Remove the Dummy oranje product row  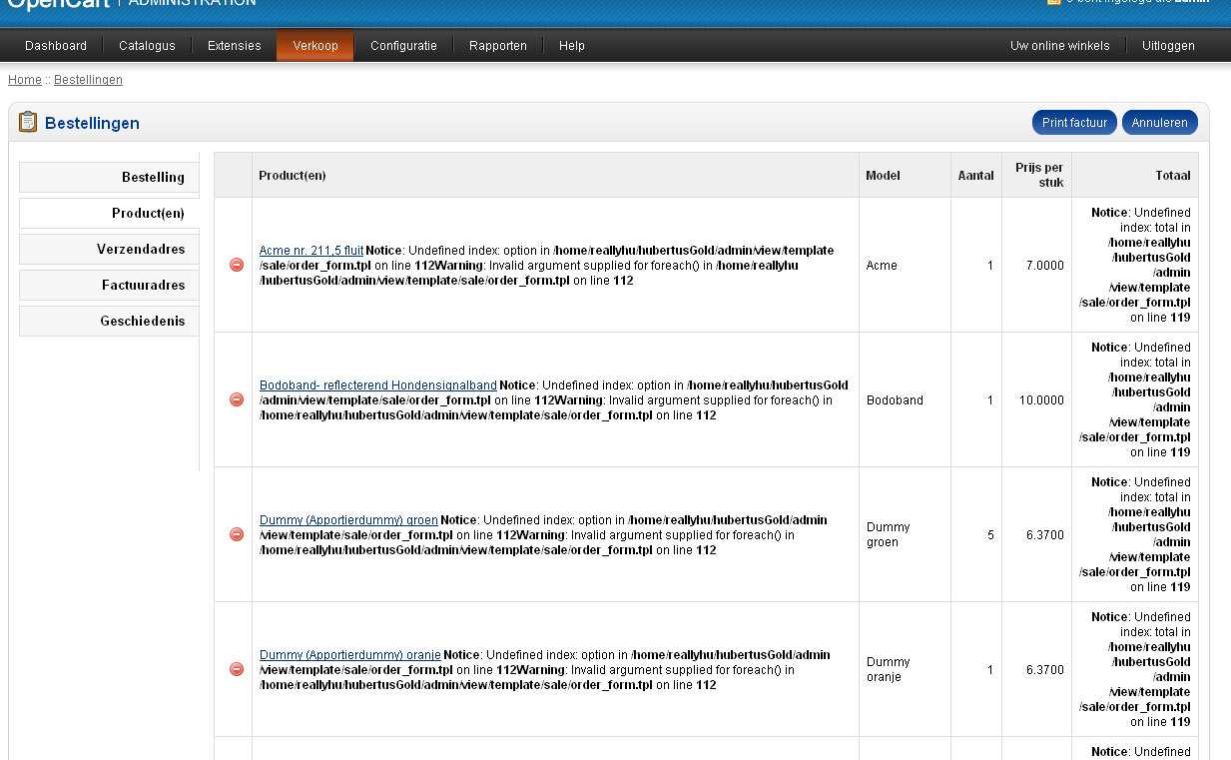click(x=237, y=669)
